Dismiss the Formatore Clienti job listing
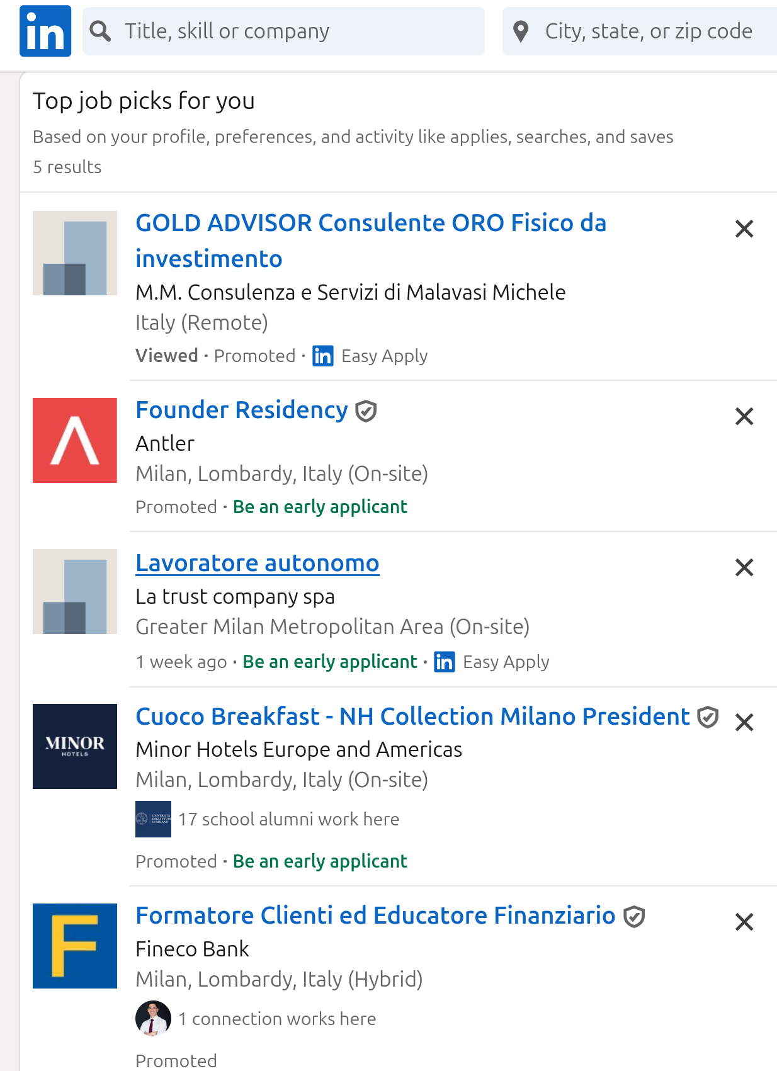Screen dimensions: 777x1071 pos(744,922)
